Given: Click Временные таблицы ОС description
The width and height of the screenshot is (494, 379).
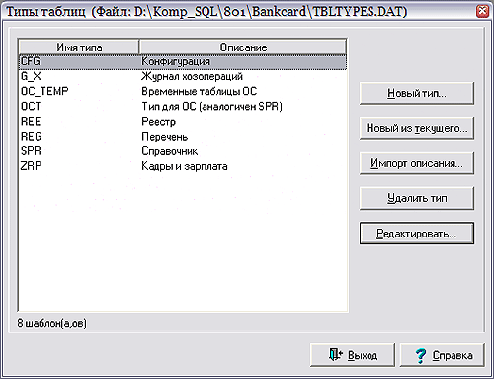Looking at the screenshot, I should 200,91.
